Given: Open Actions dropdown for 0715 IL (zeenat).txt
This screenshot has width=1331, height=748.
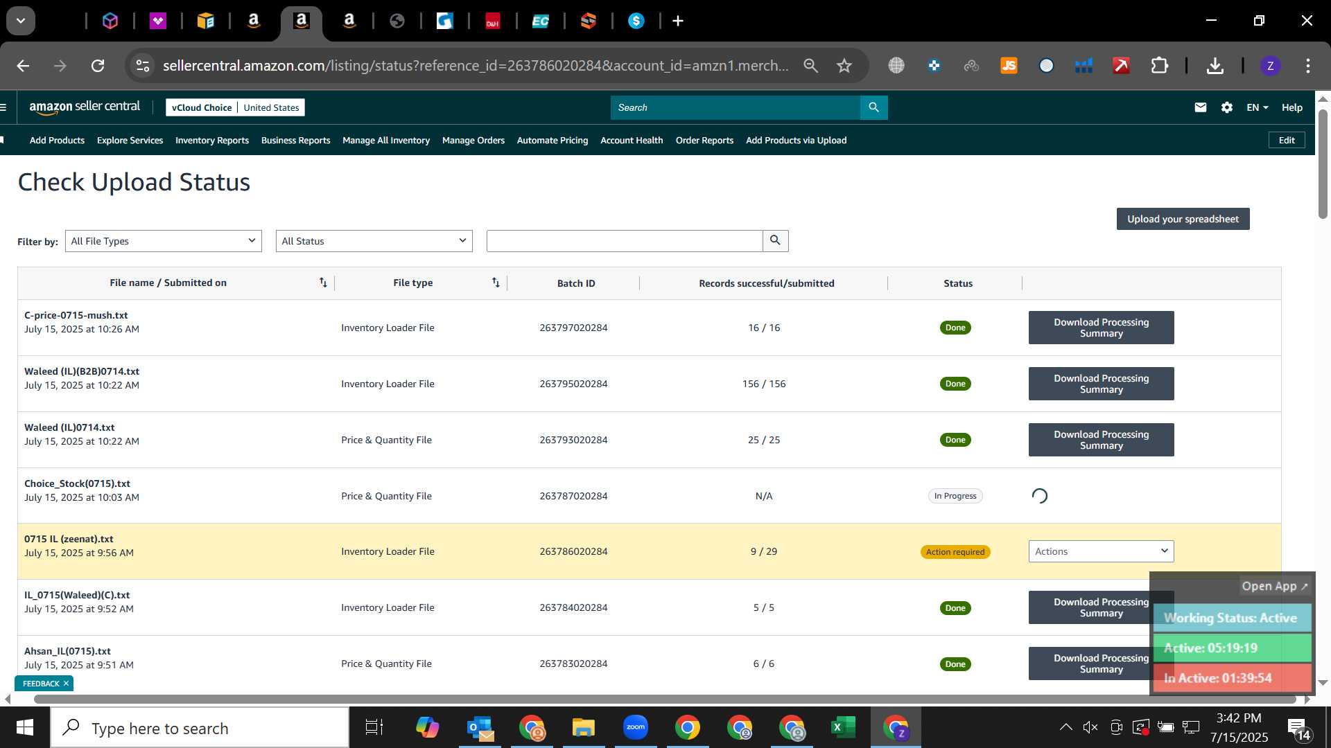Looking at the screenshot, I should pyautogui.click(x=1101, y=551).
